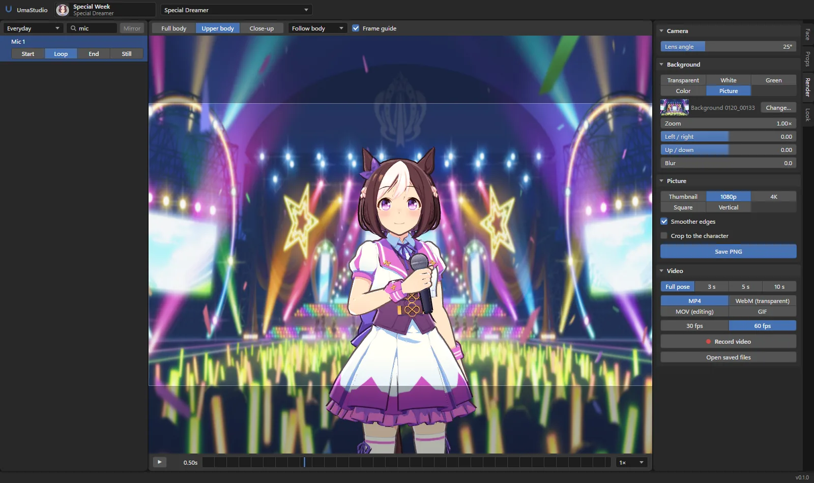Image resolution: width=814 pixels, height=483 pixels.
Task: Click the UmaStudio logo icon
Action: coord(9,10)
